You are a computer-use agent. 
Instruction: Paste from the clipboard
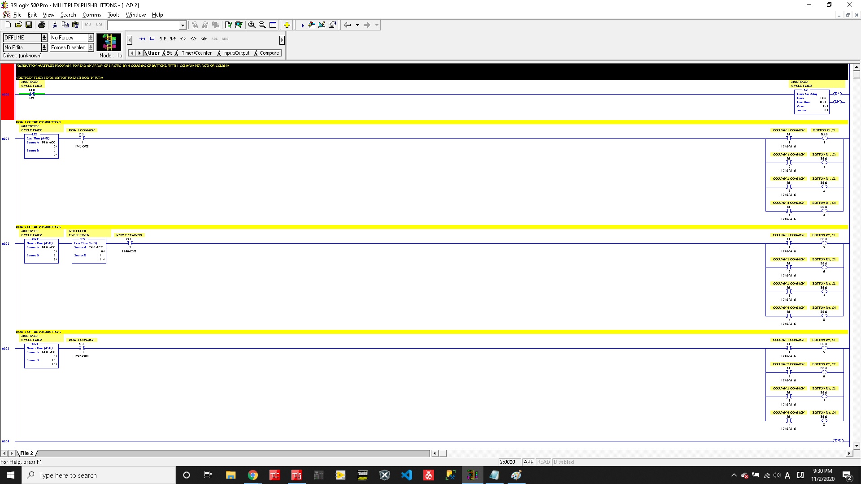point(75,25)
